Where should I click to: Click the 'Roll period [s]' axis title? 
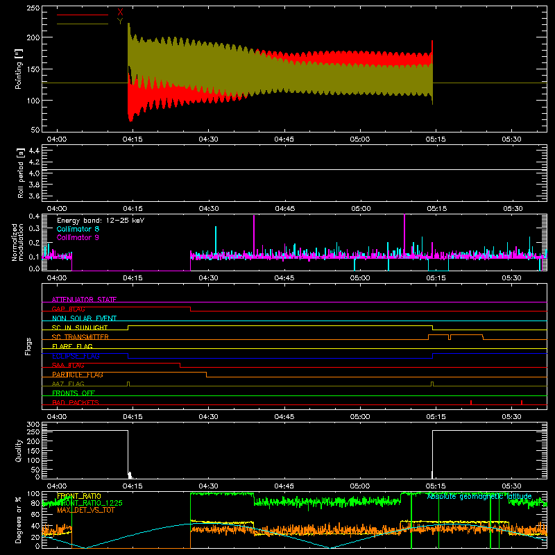point(20,173)
